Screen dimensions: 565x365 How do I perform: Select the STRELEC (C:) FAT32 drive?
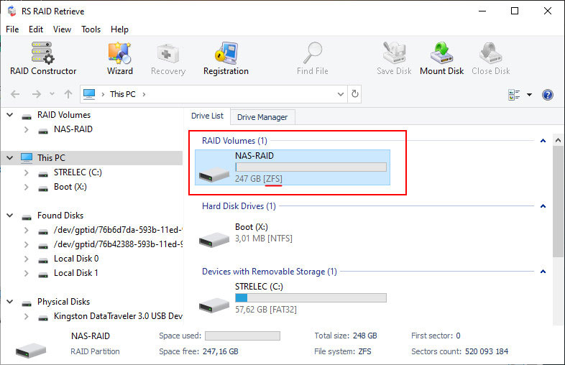coord(293,298)
